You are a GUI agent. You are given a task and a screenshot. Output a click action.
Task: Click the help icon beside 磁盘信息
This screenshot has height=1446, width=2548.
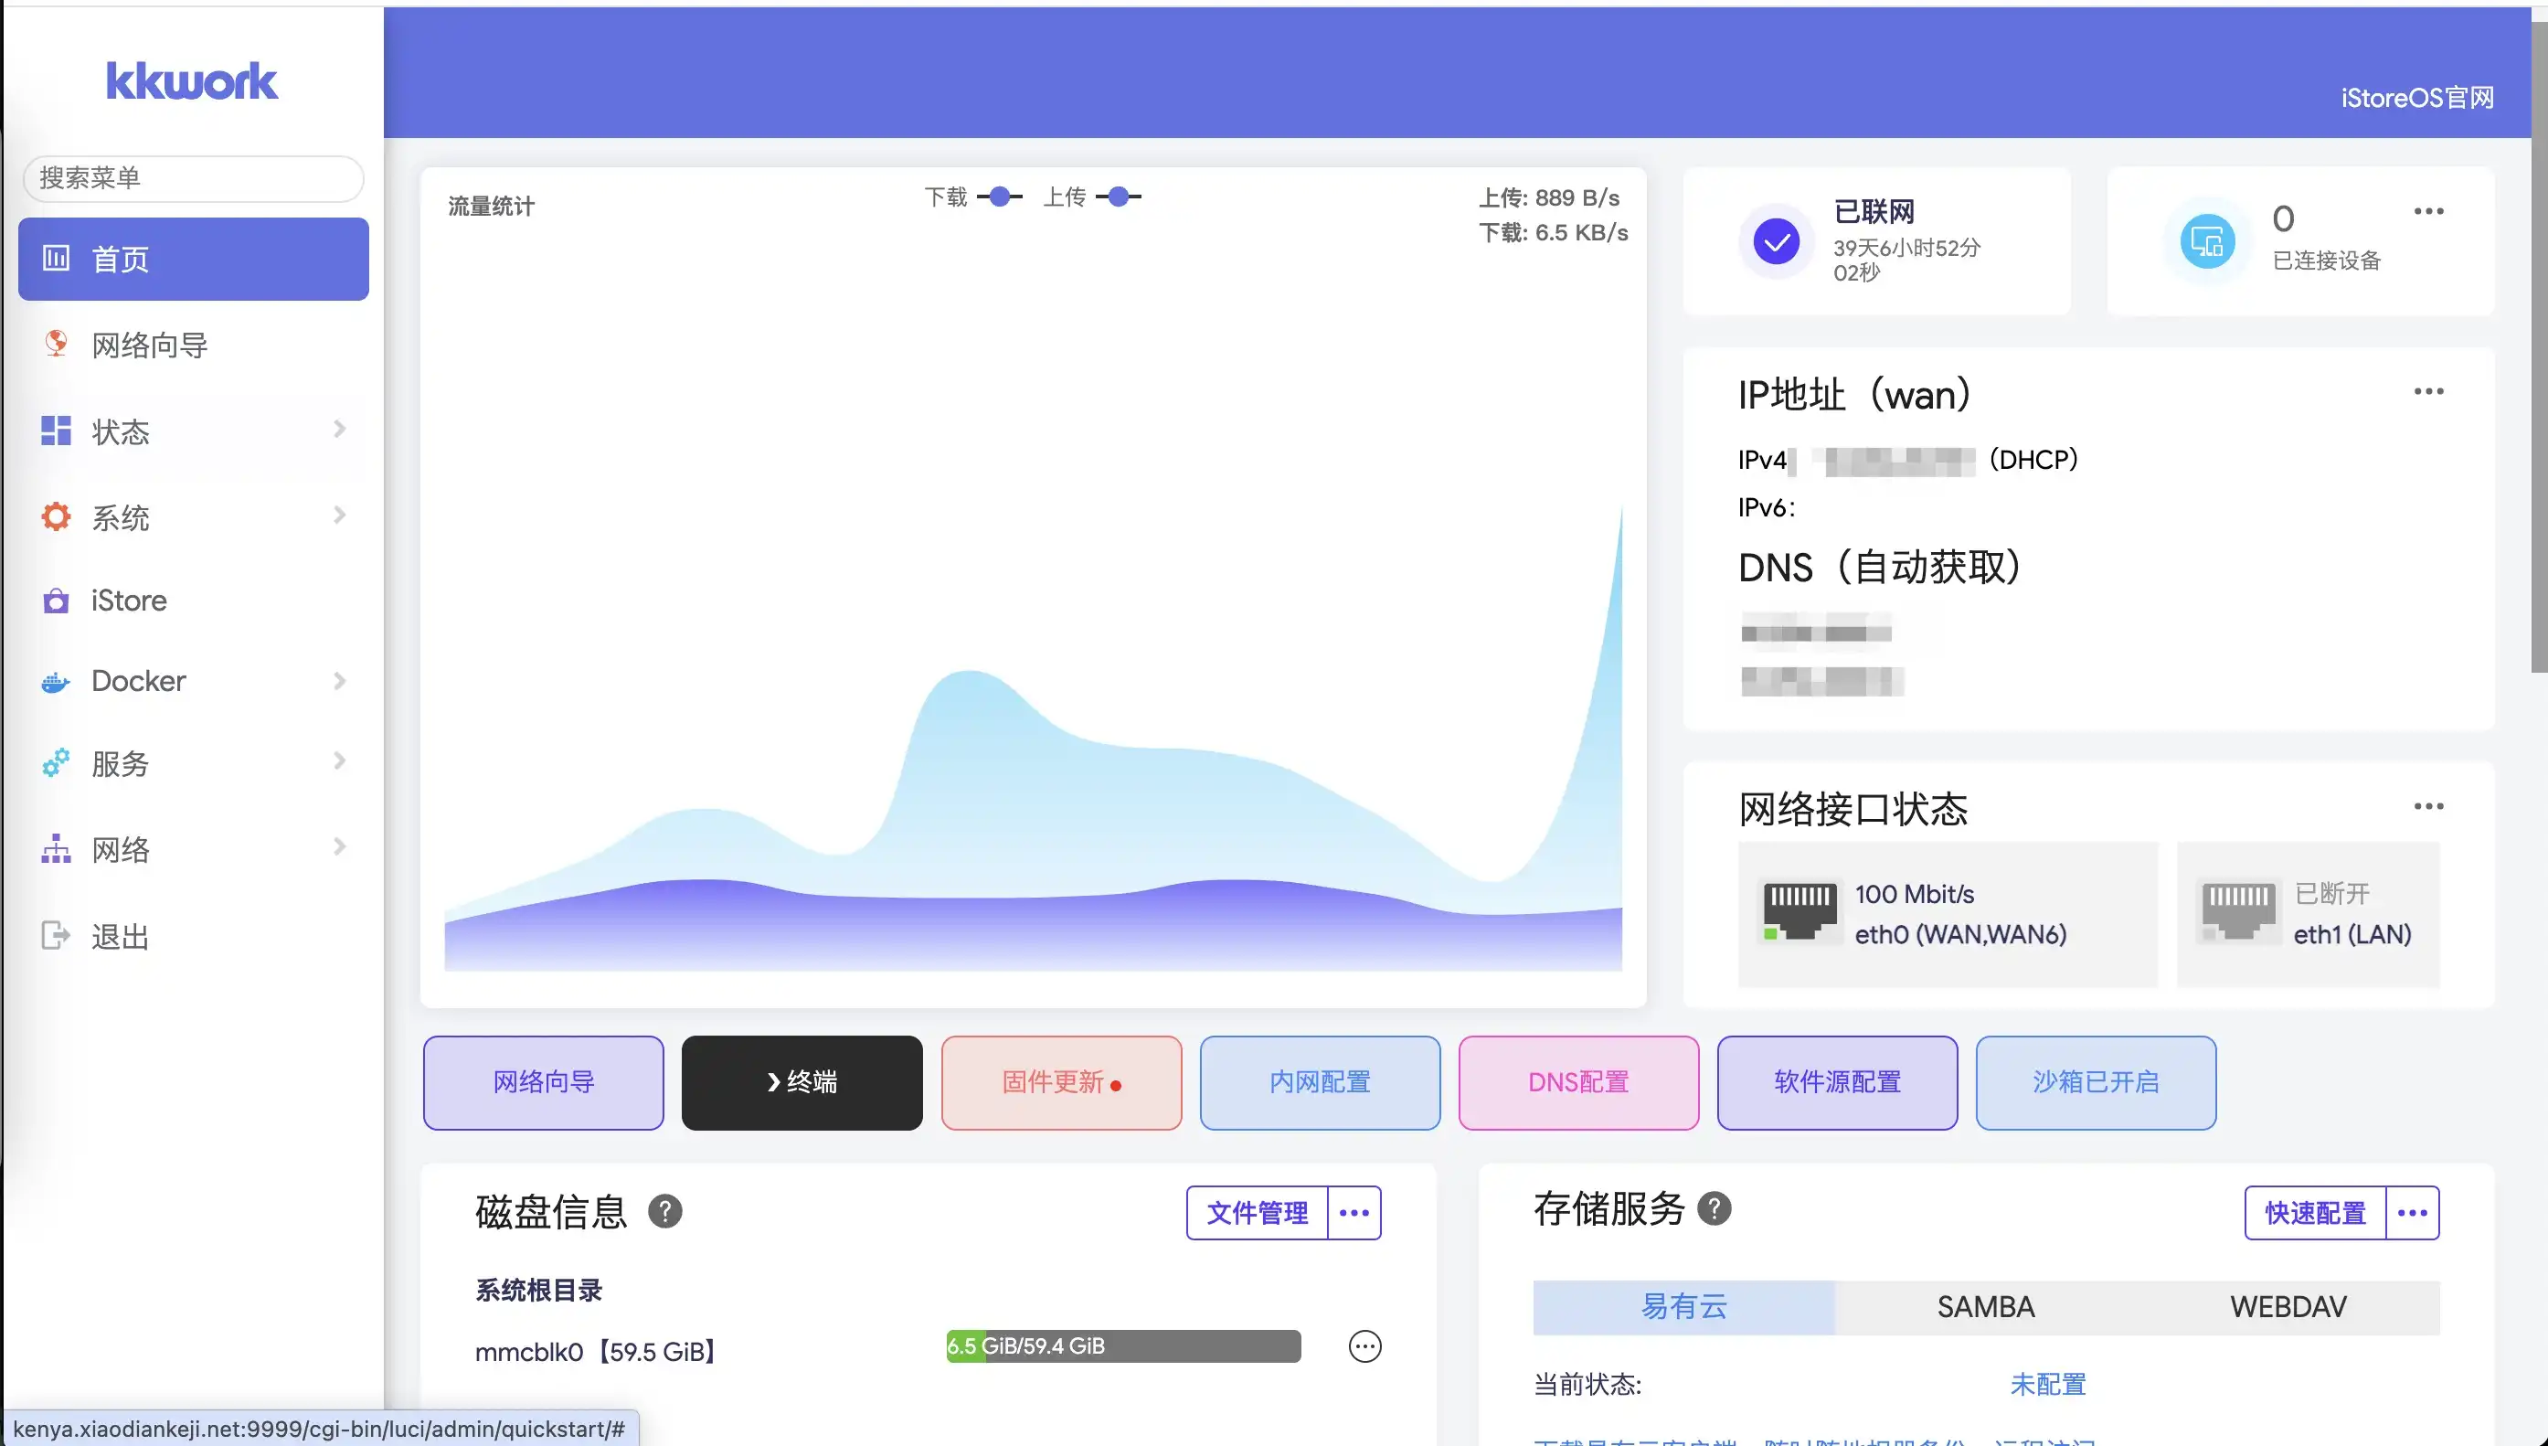click(x=664, y=1212)
